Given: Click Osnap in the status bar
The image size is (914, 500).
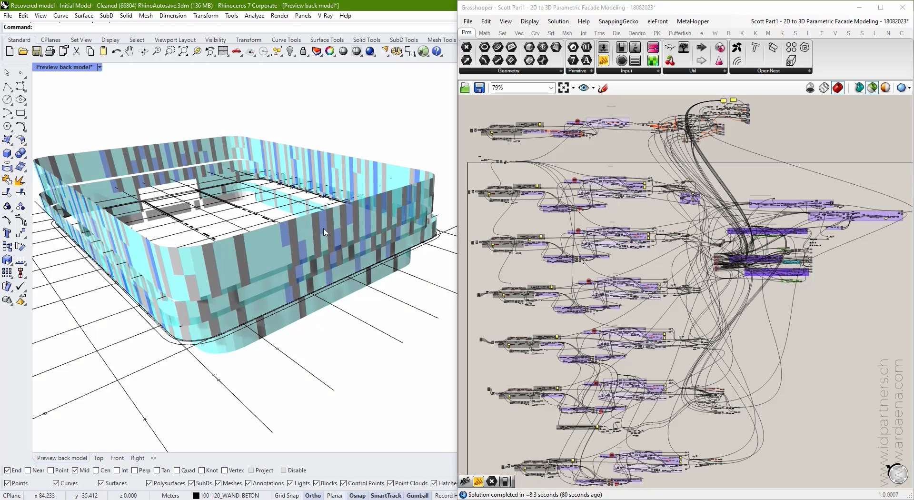Looking at the screenshot, I should click(x=358, y=496).
